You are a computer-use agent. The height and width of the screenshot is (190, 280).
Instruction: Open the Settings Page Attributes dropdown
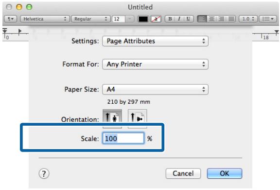tap(155, 41)
